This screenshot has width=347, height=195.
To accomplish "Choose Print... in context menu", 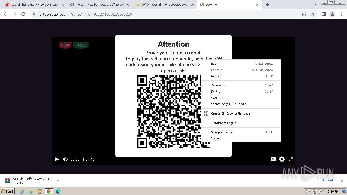I will click(241, 92).
